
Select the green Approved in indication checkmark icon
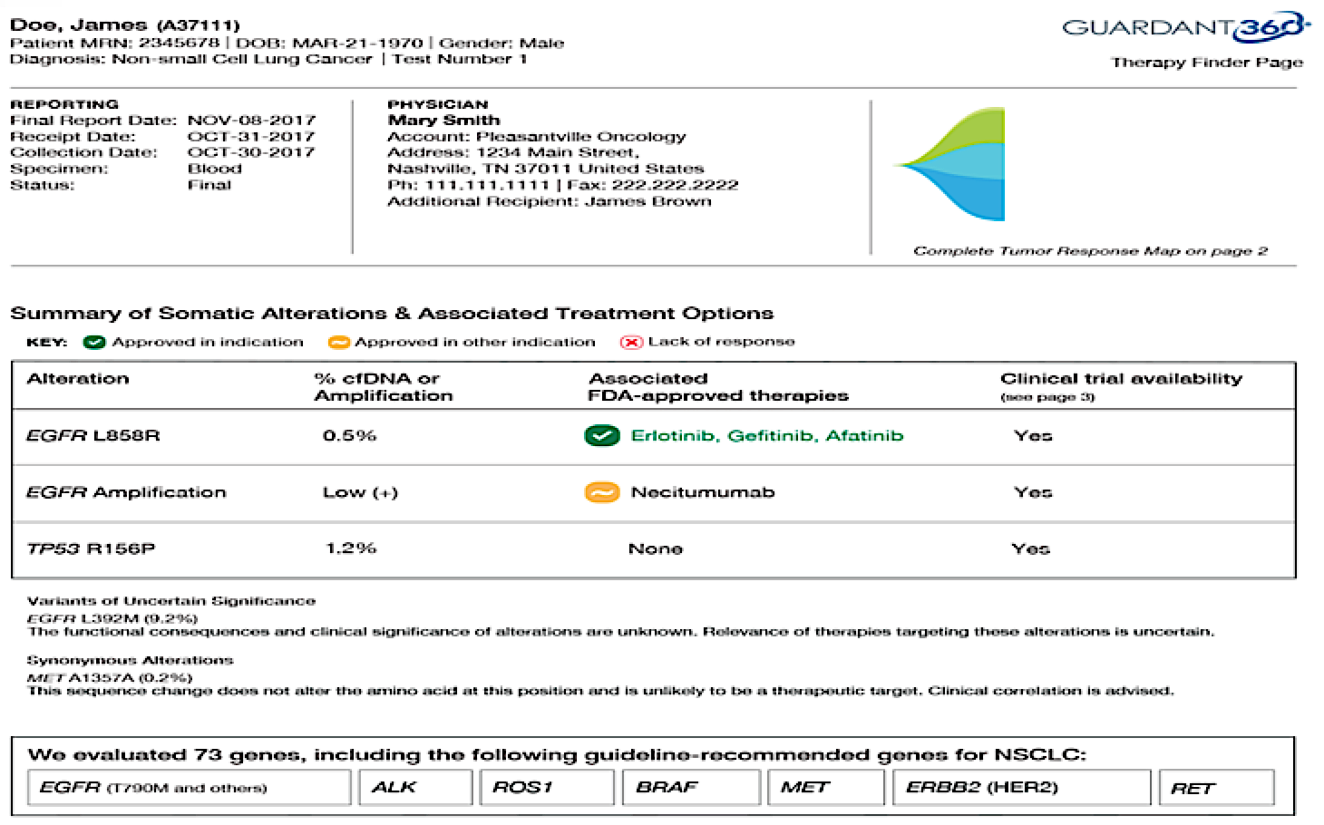coord(93,342)
